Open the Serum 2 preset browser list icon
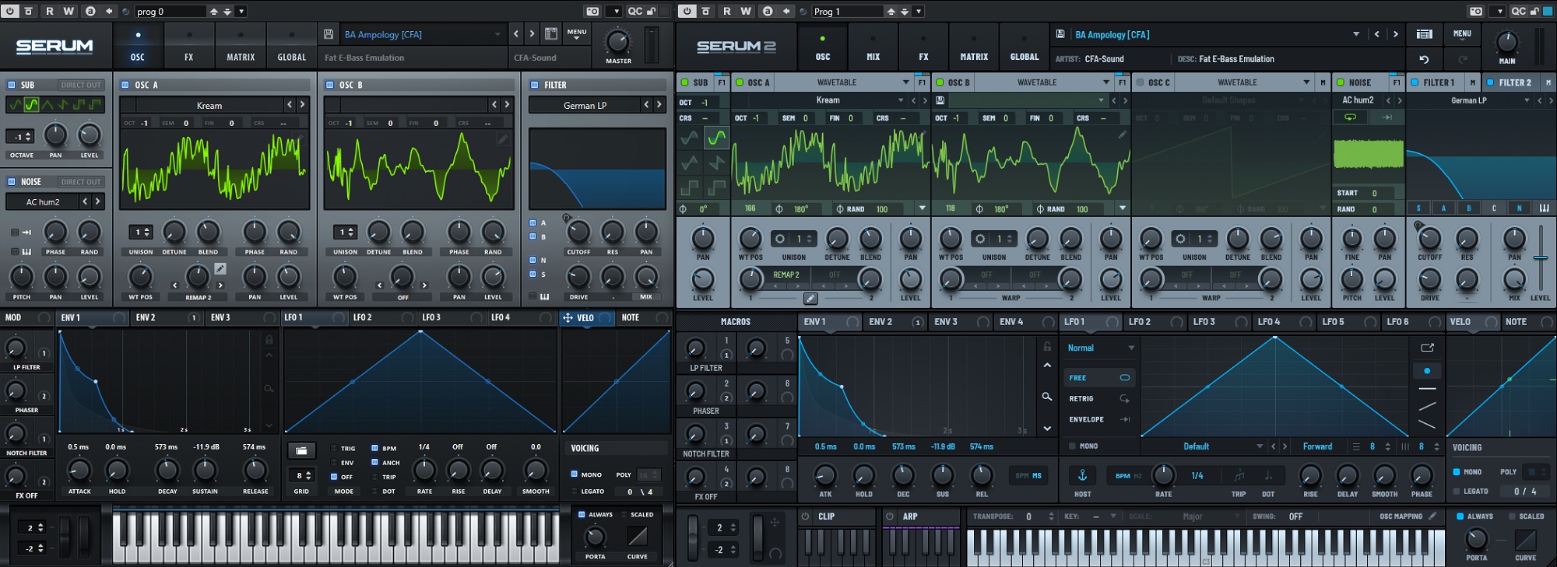 coord(1425,34)
